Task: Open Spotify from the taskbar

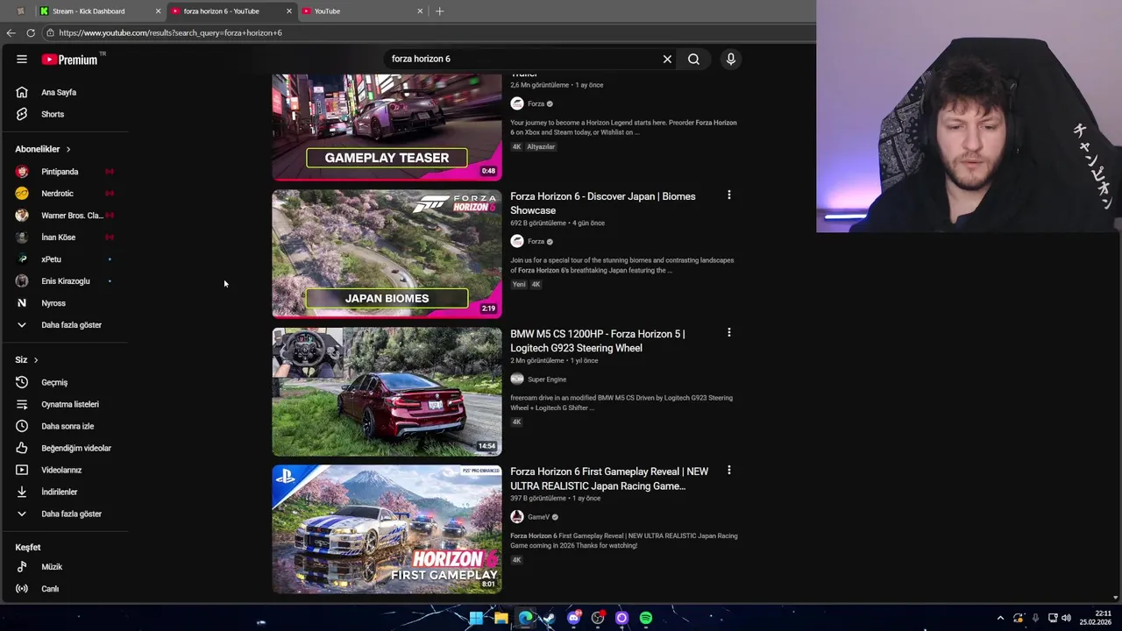Action: coord(646,618)
